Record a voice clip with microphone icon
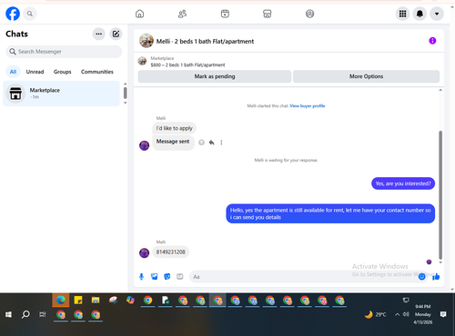This screenshot has height=336, width=455. pos(141,277)
